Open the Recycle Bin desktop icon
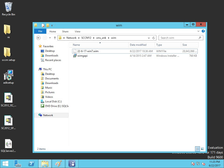Screen dimensions: 224x168 pos(8,7)
